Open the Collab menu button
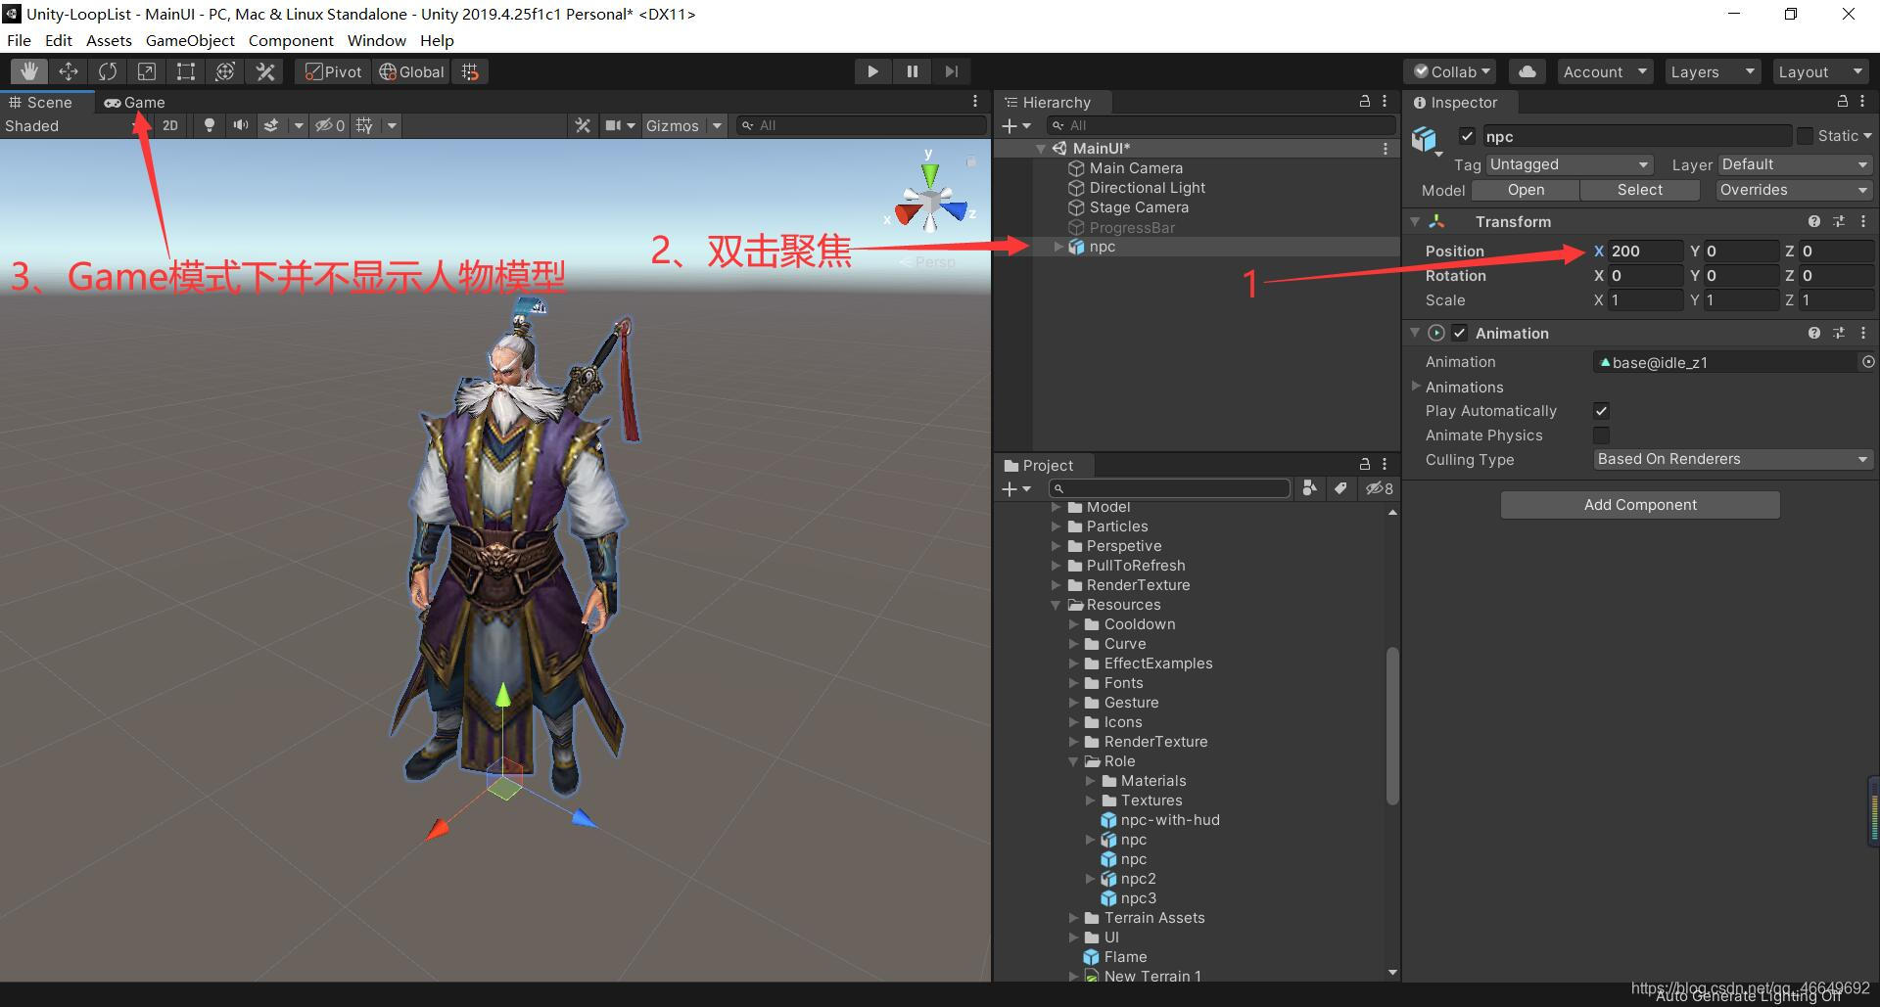 (1450, 71)
